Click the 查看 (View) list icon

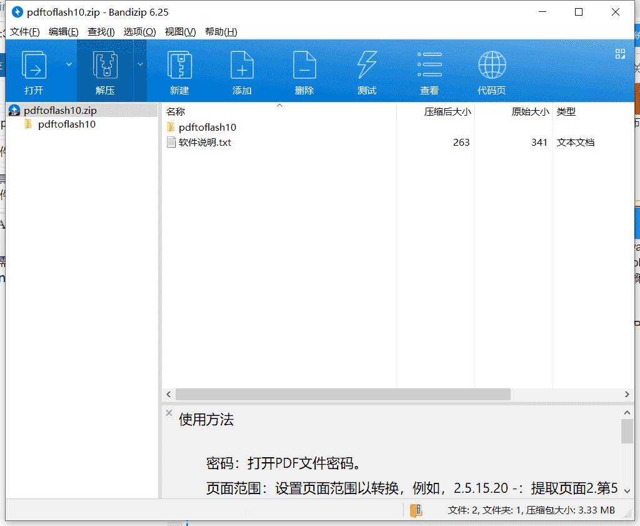pyautogui.click(x=429, y=65)
